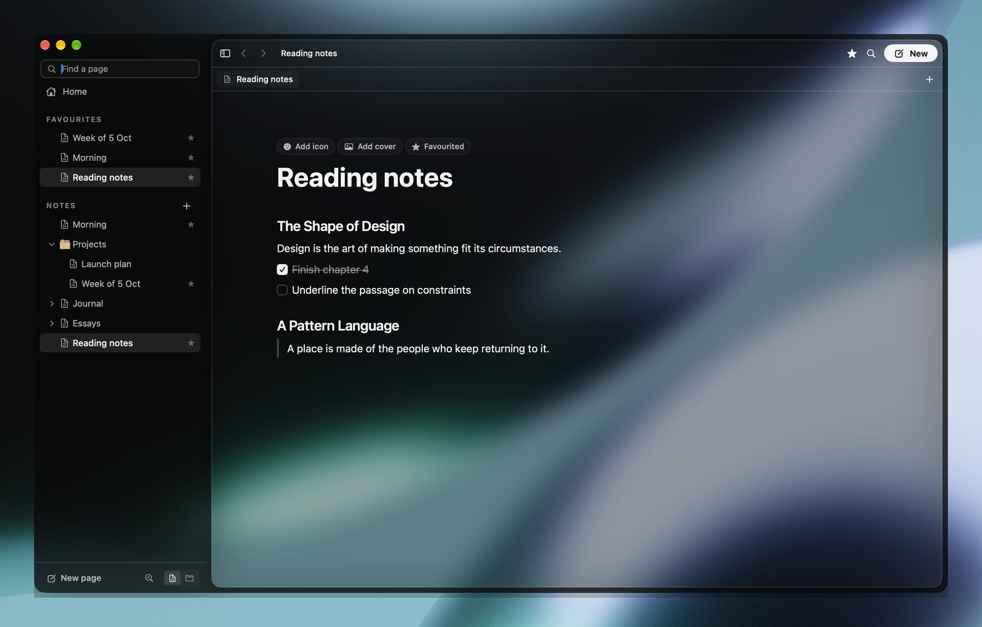Click New page in sidebar footer
Screen dimensions: 982x627
tap(74, 578)
